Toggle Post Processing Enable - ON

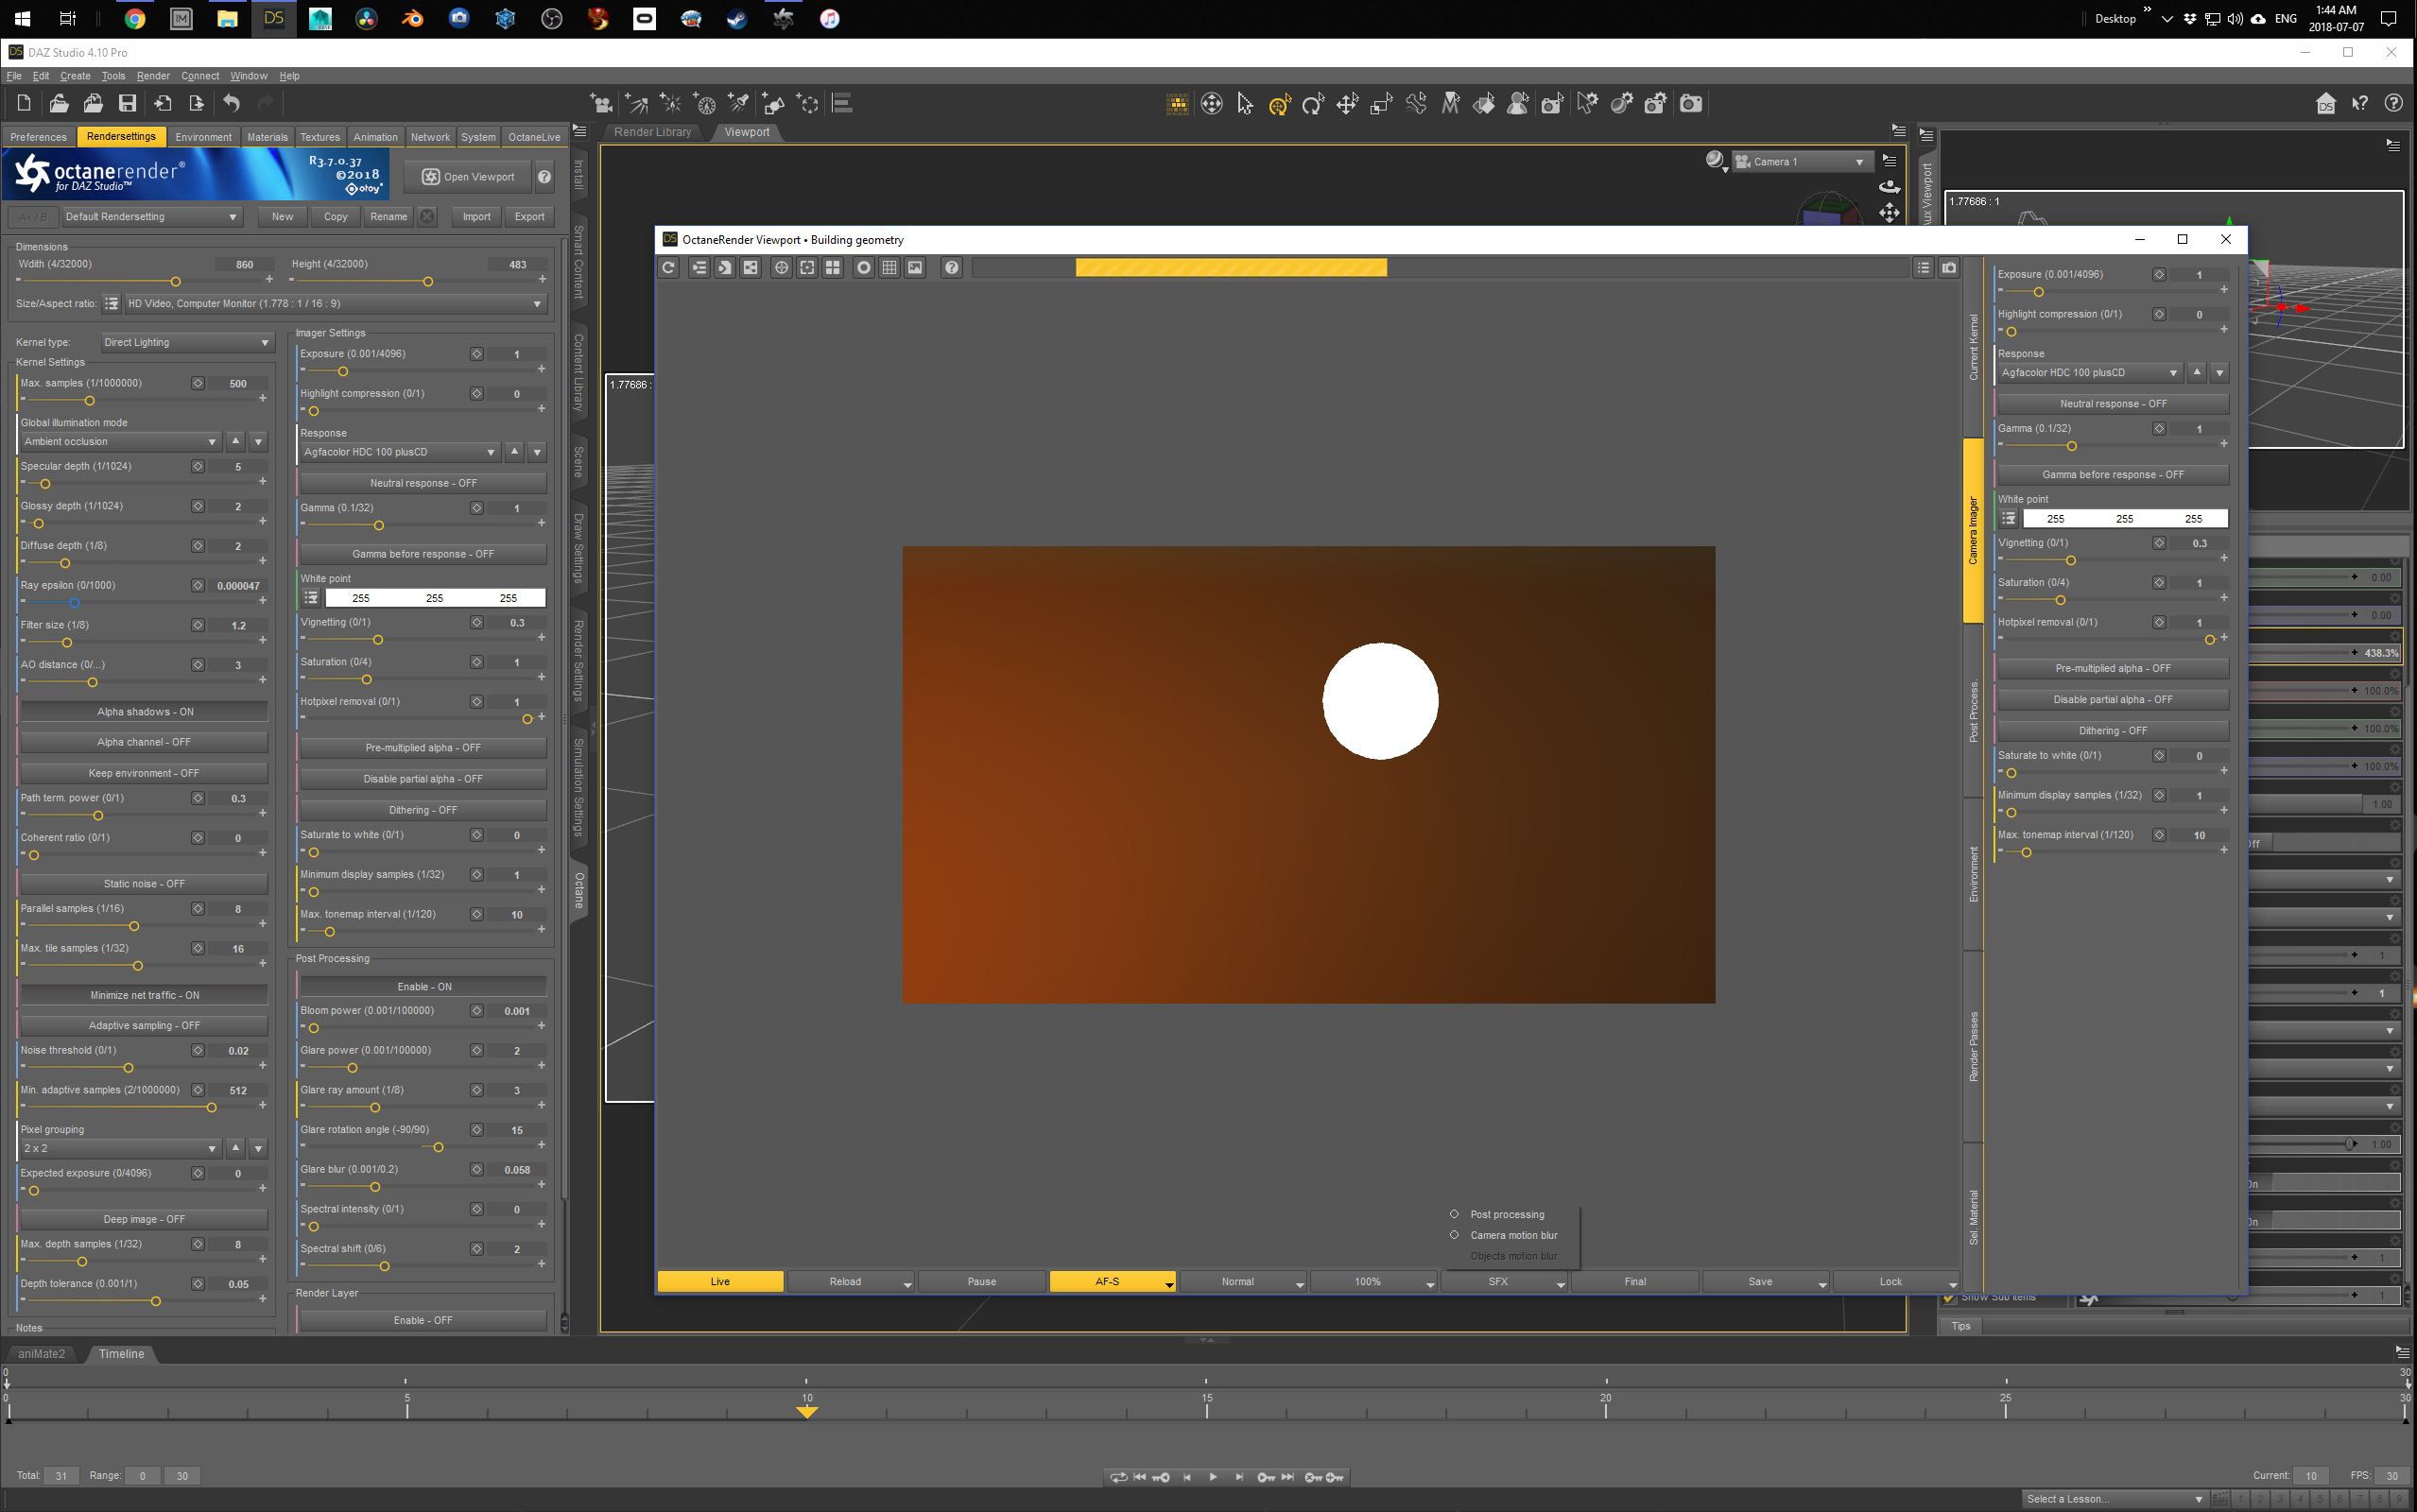[423, 987]
